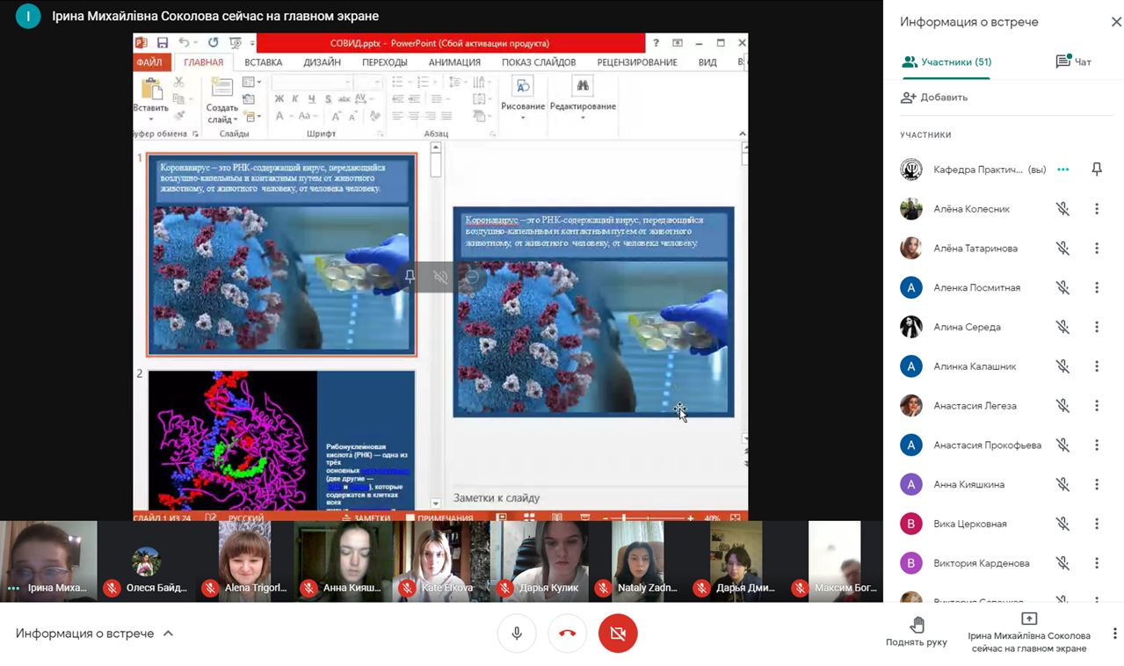
Task: Select slide 1 thumbnail in slide panel
Action: (281, 255)
